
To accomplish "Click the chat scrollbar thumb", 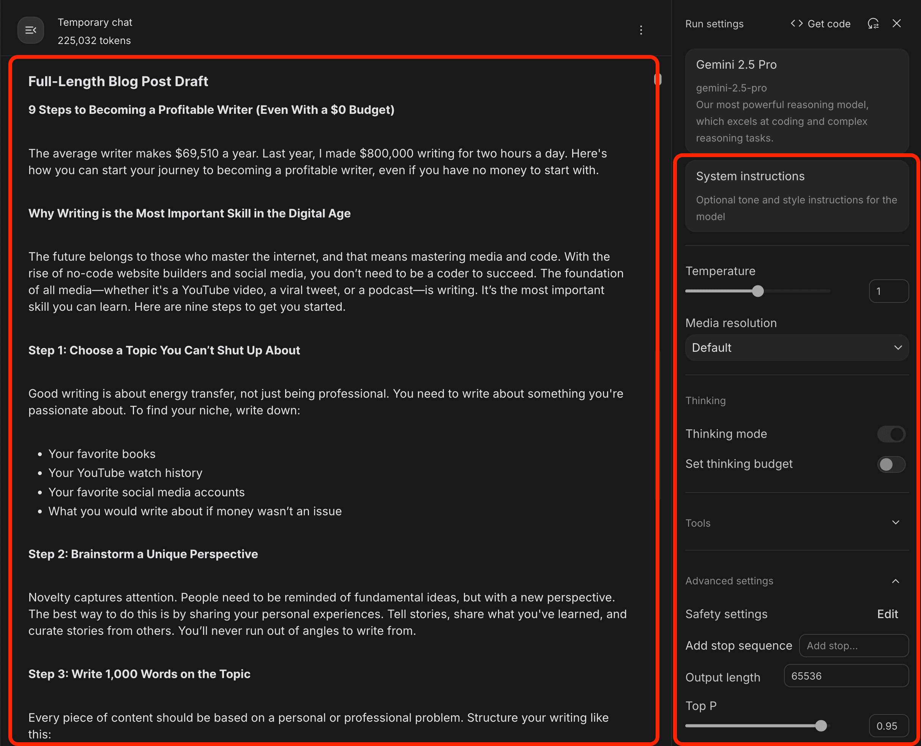I will coord(658,80).
